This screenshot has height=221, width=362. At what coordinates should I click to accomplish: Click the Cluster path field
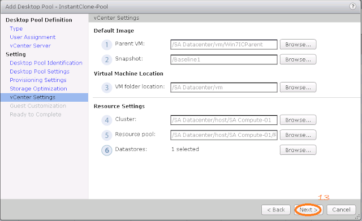[224, 120]
